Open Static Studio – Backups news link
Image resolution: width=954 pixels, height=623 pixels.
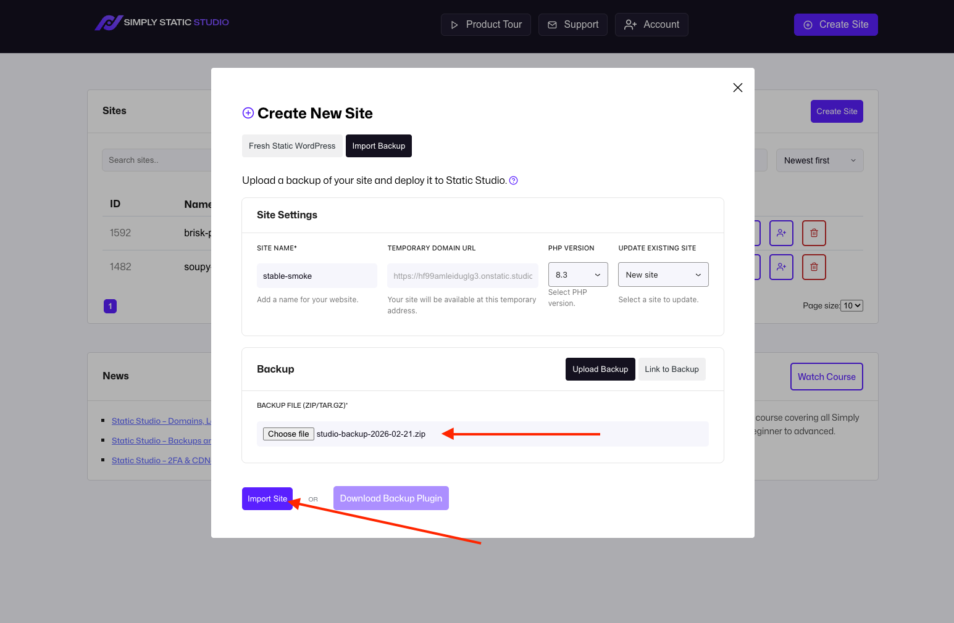(x=161, y=440)
